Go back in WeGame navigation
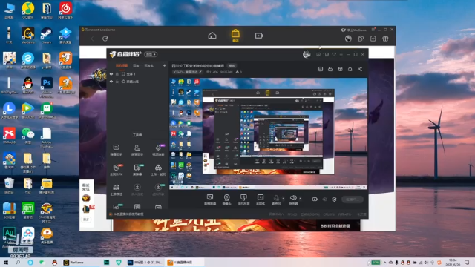This screenshot has height=267, width=475. point(92,39)
